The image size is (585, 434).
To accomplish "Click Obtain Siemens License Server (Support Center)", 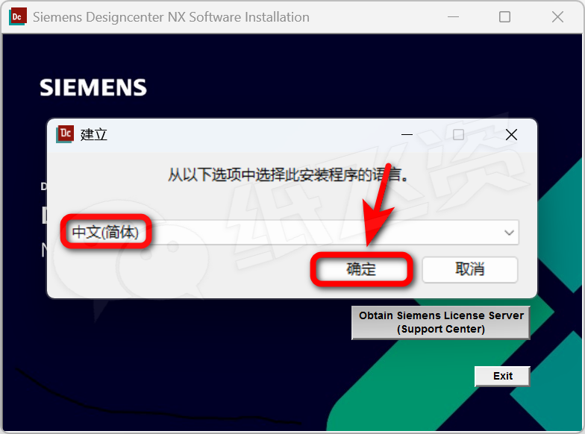I will pyautogui.click(x=440, y=322).
